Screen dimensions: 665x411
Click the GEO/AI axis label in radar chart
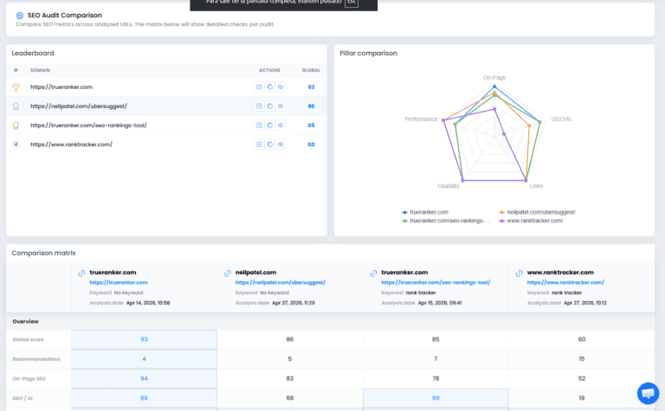click(x=561, y=119)
